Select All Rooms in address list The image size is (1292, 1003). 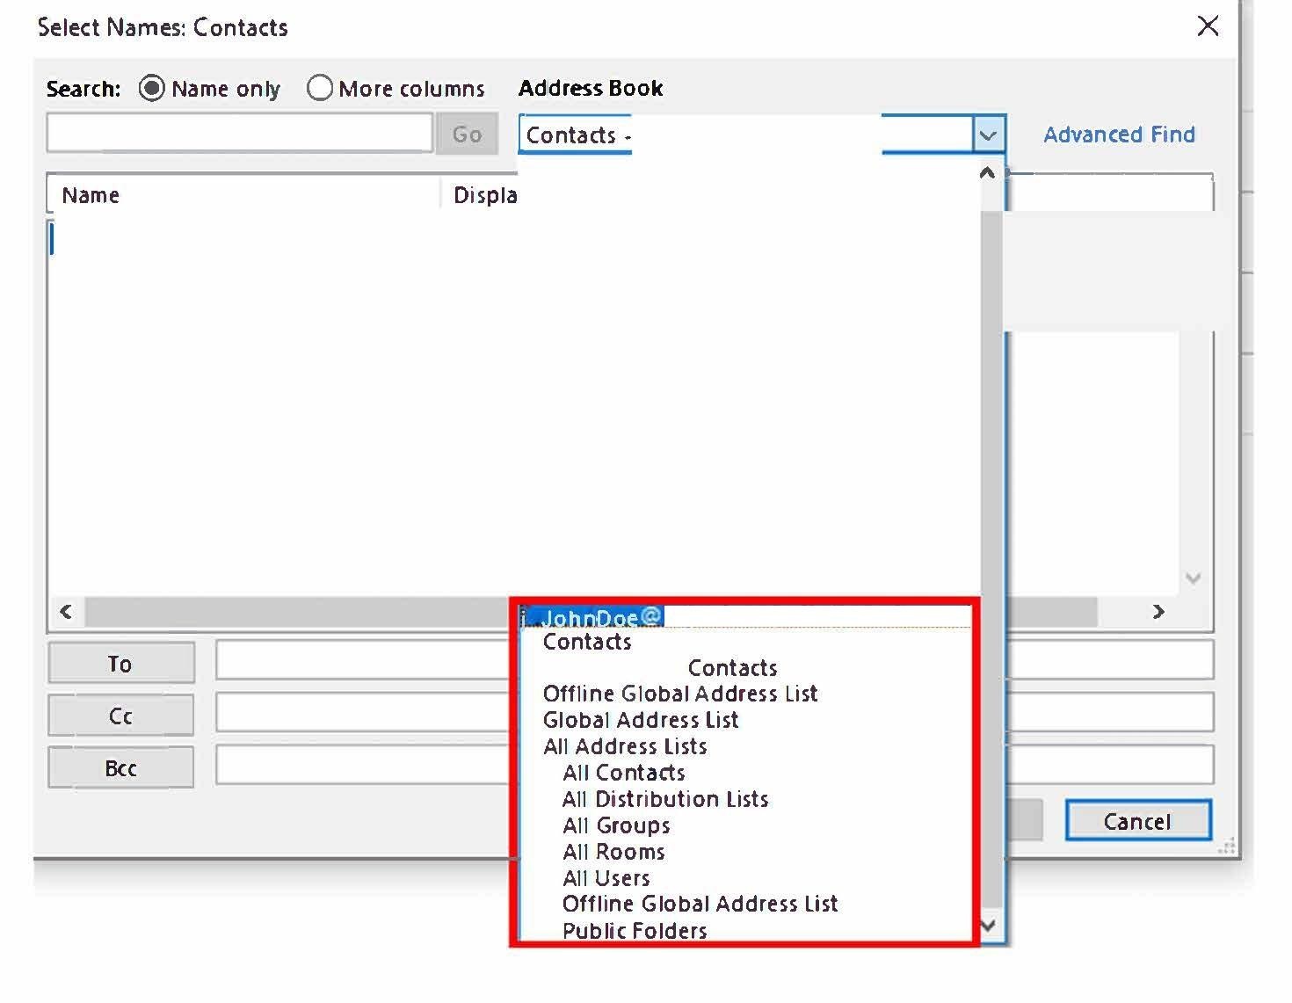point(613,852)
